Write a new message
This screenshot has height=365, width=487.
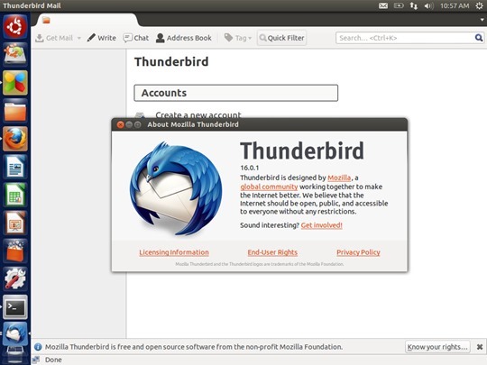[x=102, y=38]
